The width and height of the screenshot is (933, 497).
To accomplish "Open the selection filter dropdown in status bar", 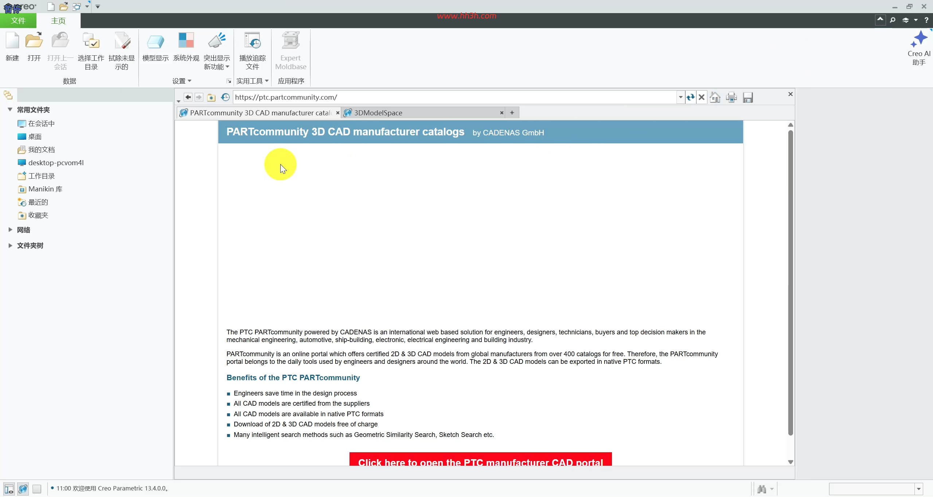I will 919,489.
